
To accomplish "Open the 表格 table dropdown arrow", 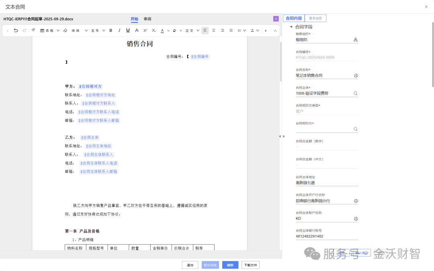I will (58, 31).
